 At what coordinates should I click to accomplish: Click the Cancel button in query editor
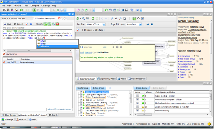pyautogui.click(x=19, y=24)
